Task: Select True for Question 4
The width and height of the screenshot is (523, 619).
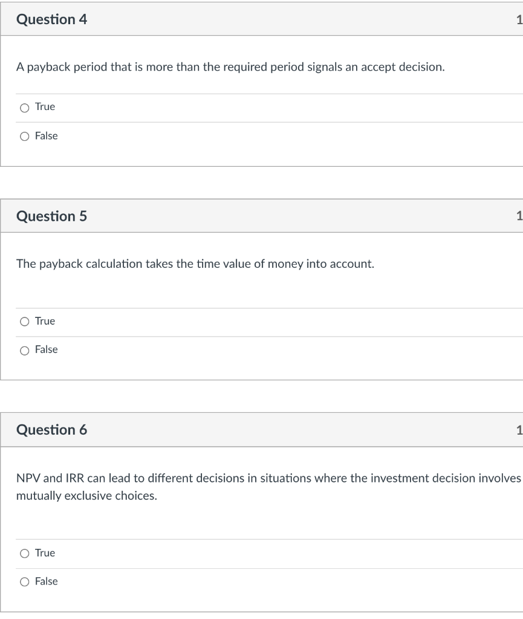Action: coord(24,106)
